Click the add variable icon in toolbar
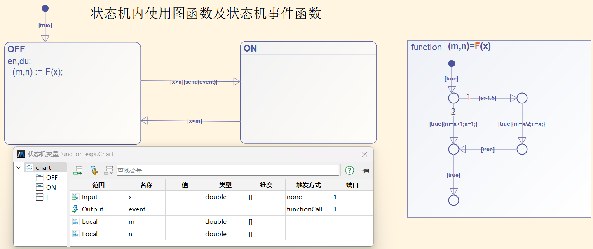 coord(78,170)
